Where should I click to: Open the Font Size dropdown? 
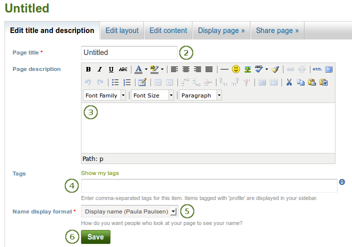152,95
